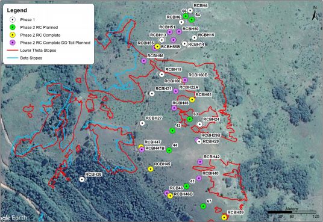Click the purple DD Tail Planned legend symbol
323x222 pixels.
point(13,43)
